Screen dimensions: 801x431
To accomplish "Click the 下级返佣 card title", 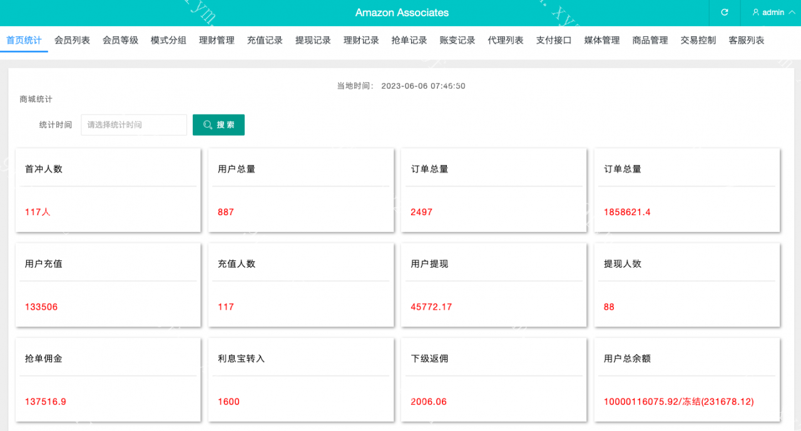I will click(x=429, y=359).
